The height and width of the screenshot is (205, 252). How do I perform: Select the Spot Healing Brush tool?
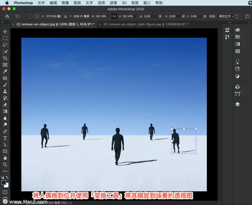pyautogui.click(x=5, y=78)
